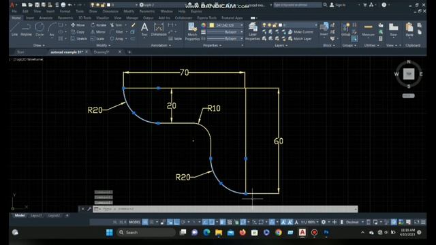Viewport: 436px width, 245px height.
Task: Click the keyword search box
Action: 298,5
